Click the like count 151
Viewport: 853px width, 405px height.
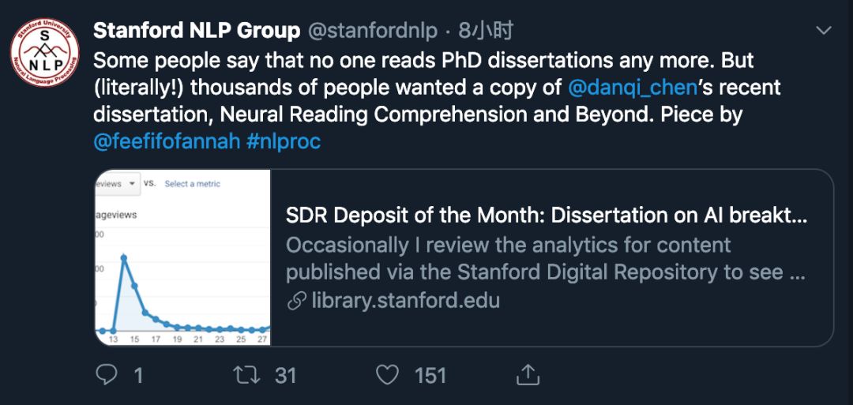point(430,376)
